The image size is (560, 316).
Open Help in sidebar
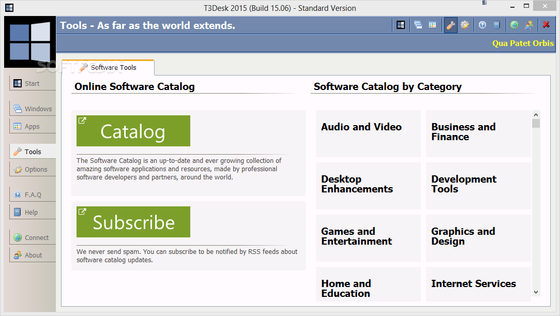(33, 212)
